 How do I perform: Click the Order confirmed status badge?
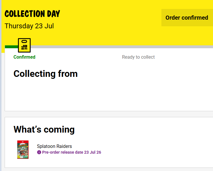pyautogui.click(x=187, y=18)
